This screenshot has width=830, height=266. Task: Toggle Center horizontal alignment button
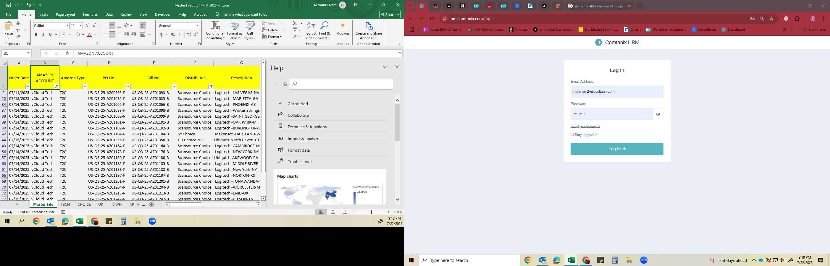[x=112, y=35]
